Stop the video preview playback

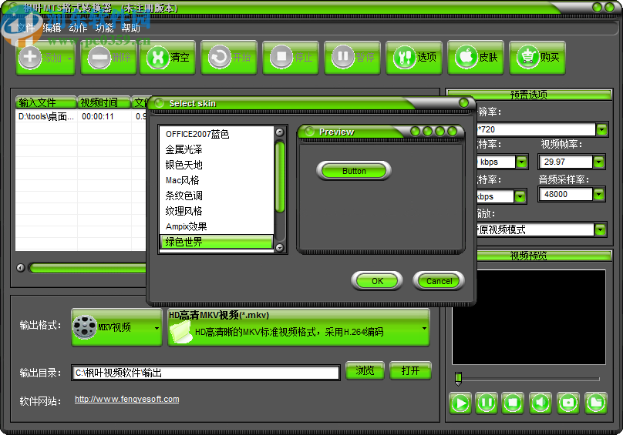point(513,403)
